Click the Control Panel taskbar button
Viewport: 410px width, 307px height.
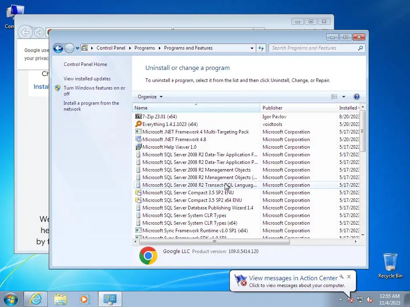click(x=110, y=299)
